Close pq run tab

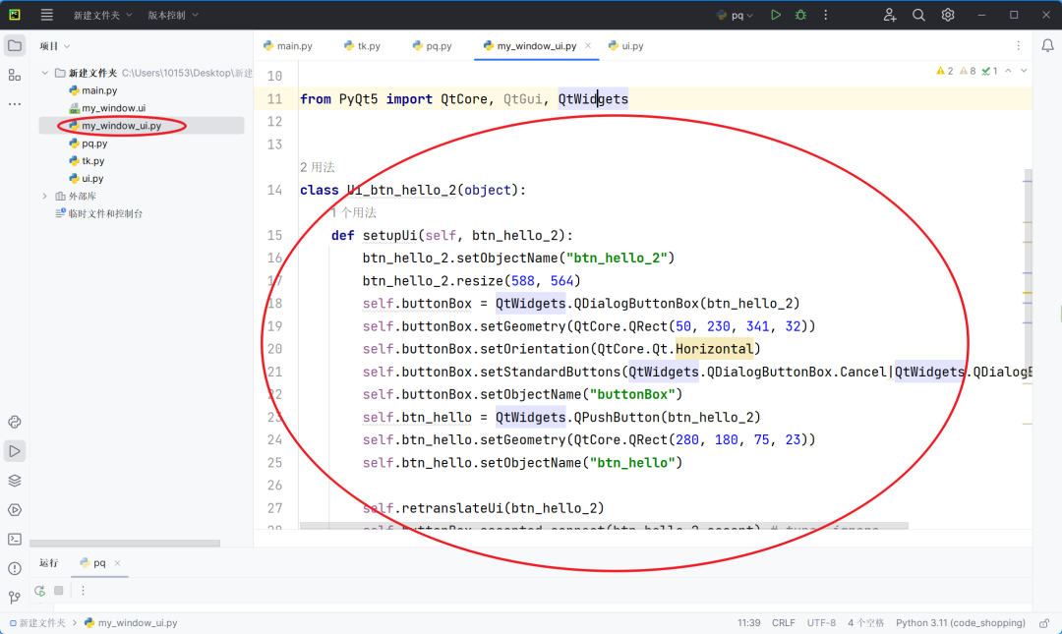[x=117, y=563]
